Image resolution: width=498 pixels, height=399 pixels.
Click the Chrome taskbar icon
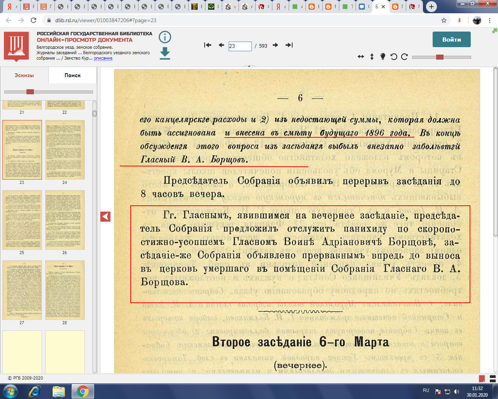(82, 391)
